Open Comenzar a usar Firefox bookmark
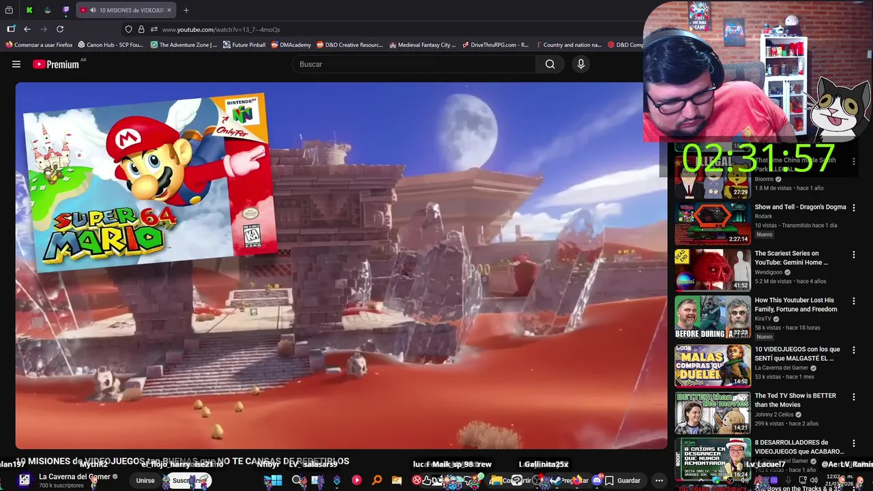Image resolution: width=873 pixels, height=491 pixels. point(39,45)
